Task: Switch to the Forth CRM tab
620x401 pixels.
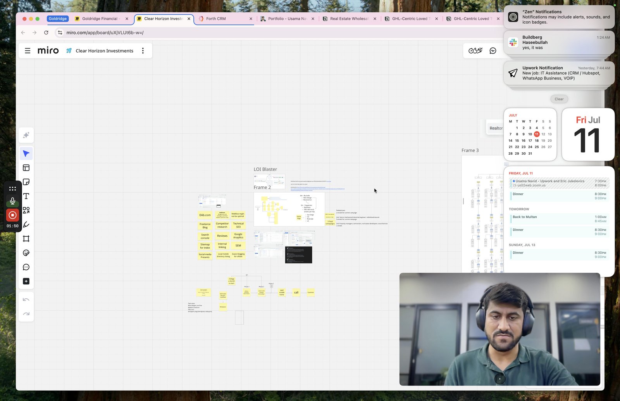Action: click(x=225, y=19)
